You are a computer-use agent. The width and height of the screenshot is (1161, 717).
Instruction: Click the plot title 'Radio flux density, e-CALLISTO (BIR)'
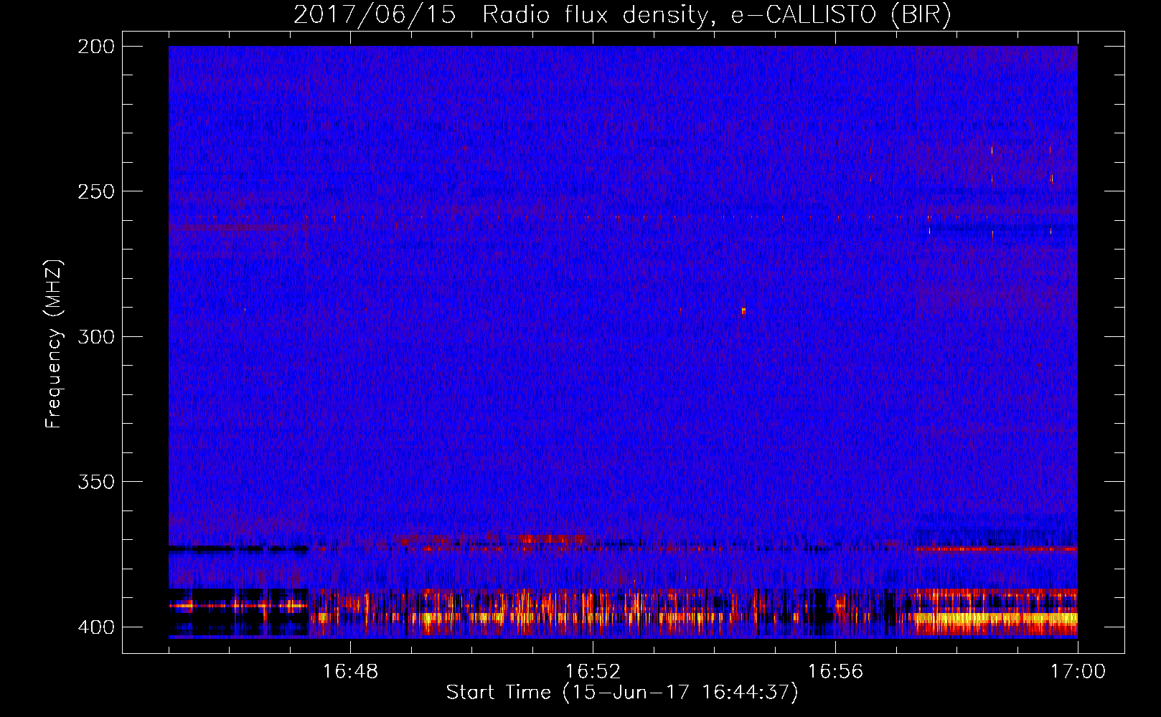pos(716,14)
